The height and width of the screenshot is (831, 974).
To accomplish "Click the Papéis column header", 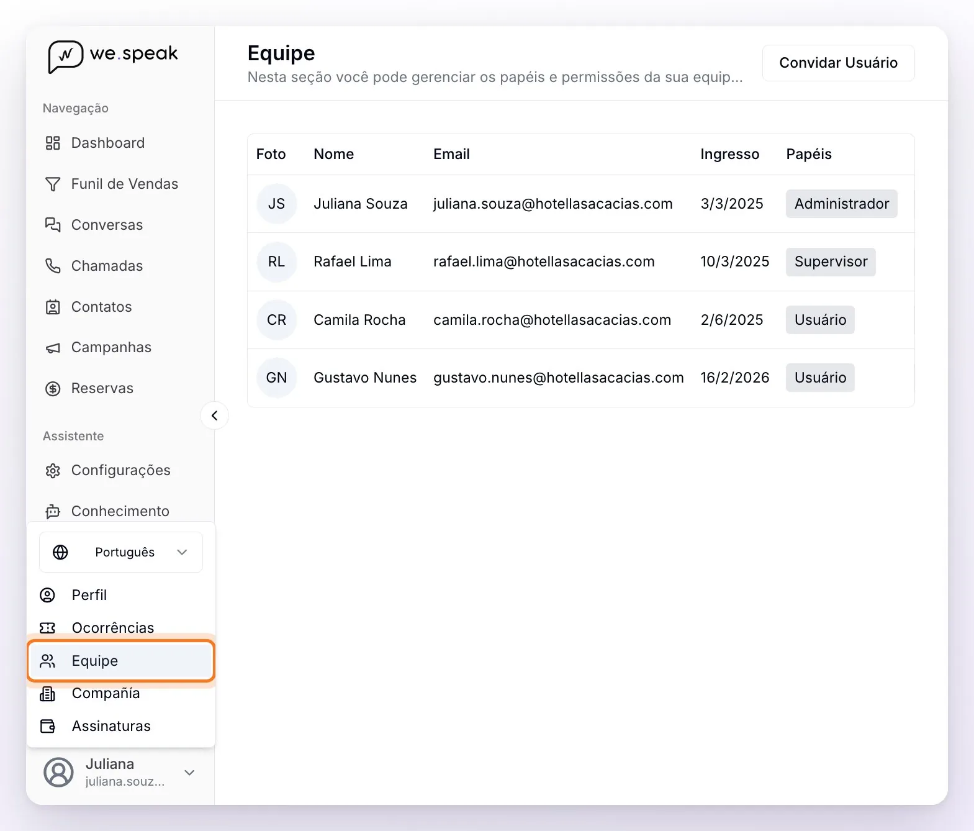I will pyautogui.click(x=809, y=154).
